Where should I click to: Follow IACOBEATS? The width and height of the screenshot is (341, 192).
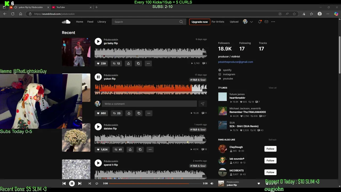click(270, 172)
